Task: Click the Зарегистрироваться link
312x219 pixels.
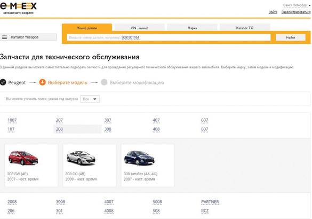Action: tap(296, 12)
